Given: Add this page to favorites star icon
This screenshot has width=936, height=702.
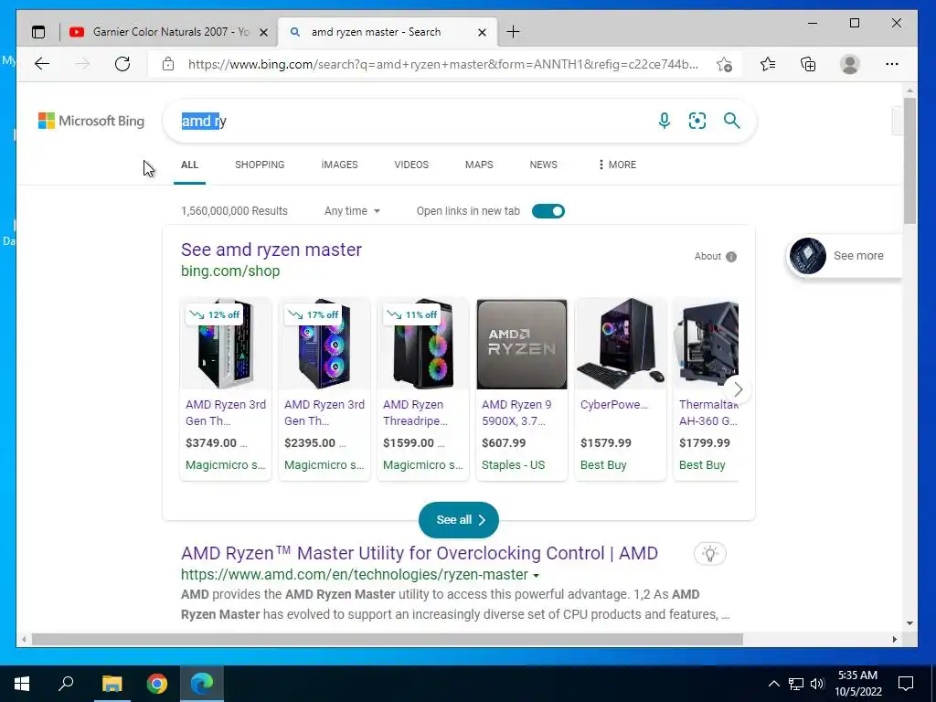Looking at the screenshot, I should (x=724, y=64).
